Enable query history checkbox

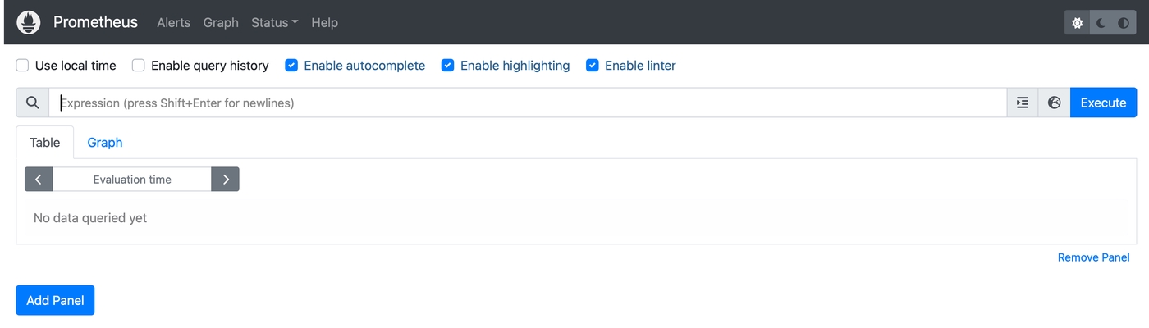[139, 66]
